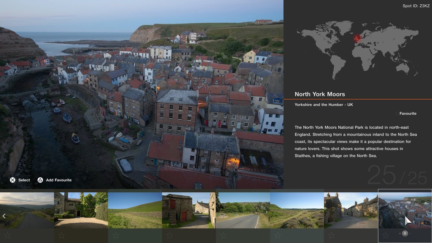Viewport: 432px width, 243px height.
Task: Star the ivy-covered stone house thumbnail
Action: point(62,236)
